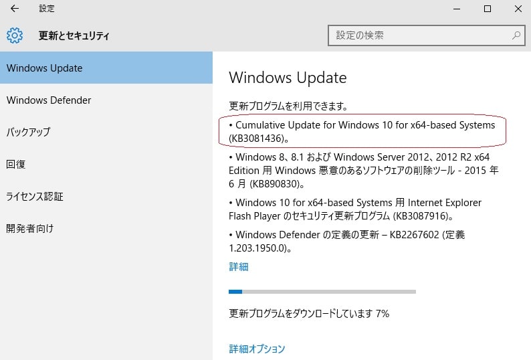The image size is (531, 360).
Task: Minimize the settings window
Action: pos(457,9)
